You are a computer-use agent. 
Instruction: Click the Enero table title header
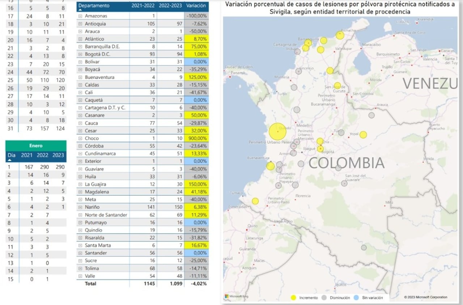point(36,146)
